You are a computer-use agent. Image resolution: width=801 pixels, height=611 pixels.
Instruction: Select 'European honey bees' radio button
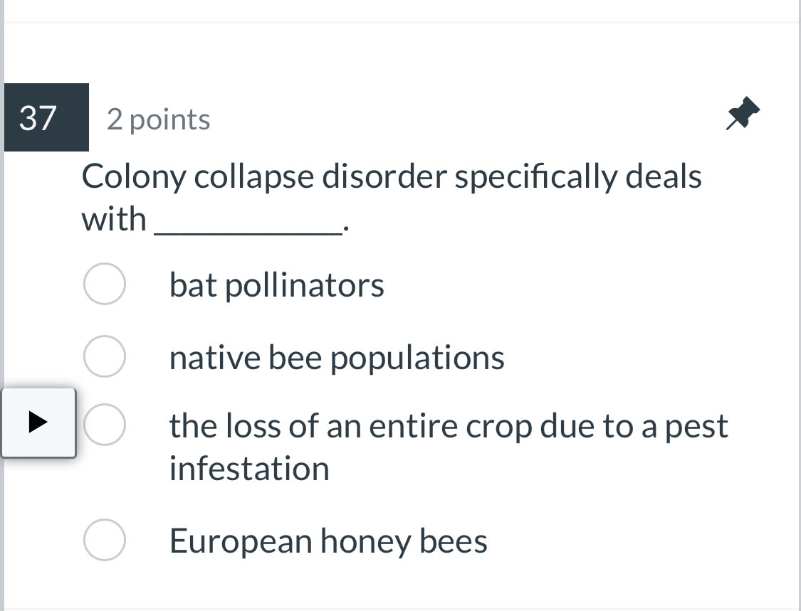(x=104, y=540)
